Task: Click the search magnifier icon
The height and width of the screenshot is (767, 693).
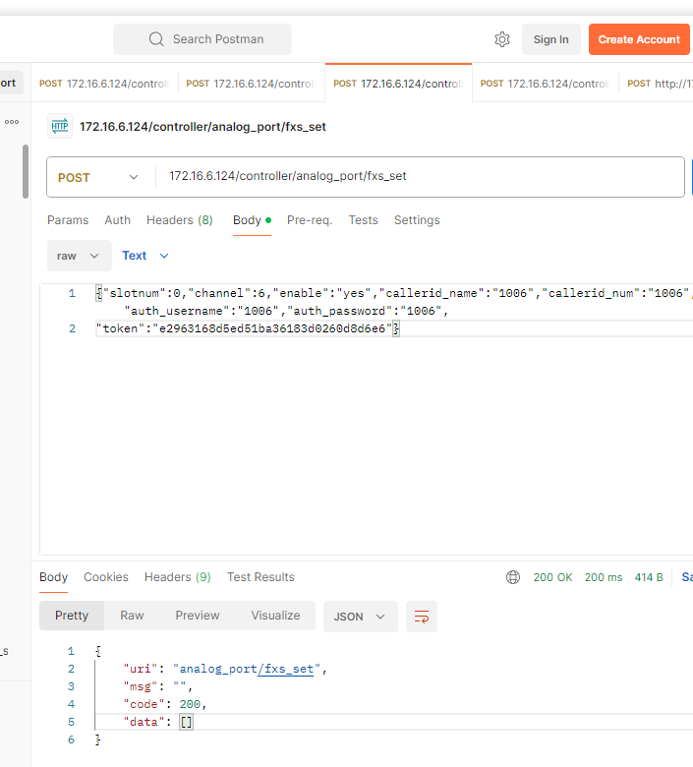Action: pos(156,39)
